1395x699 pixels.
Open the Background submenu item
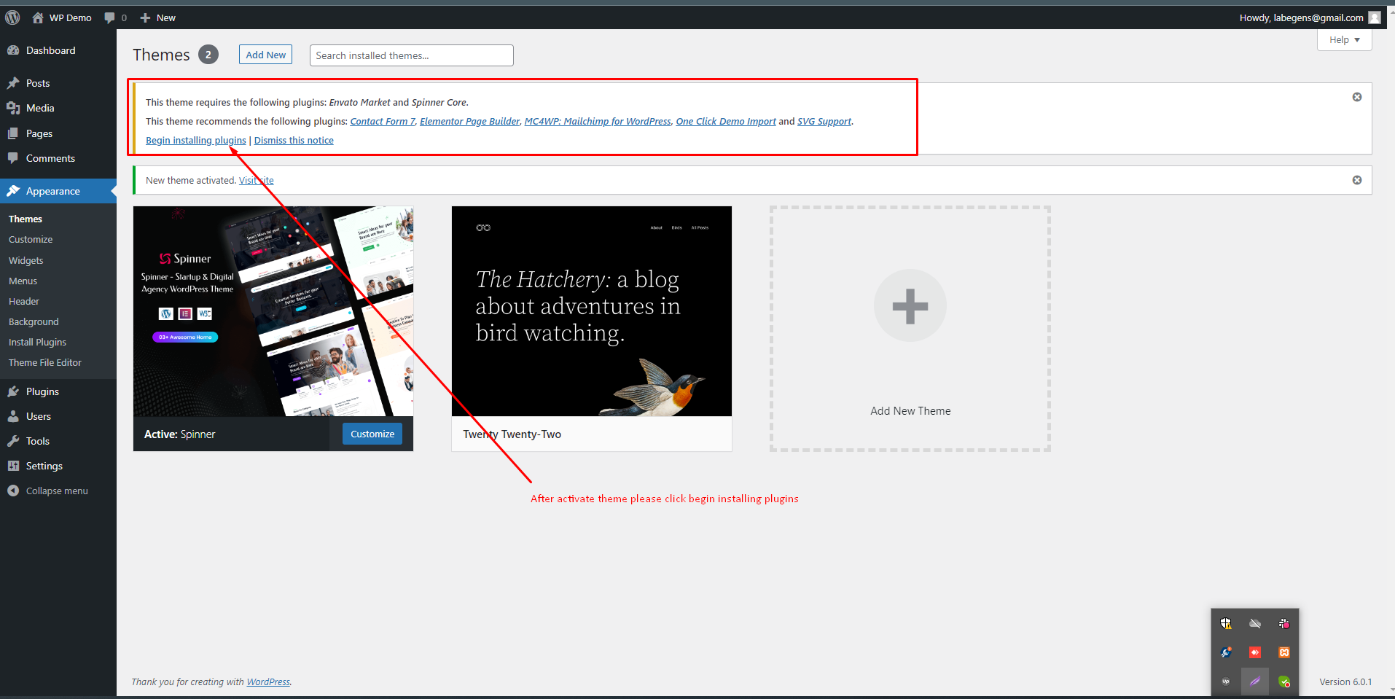click(x=34, y=321)
